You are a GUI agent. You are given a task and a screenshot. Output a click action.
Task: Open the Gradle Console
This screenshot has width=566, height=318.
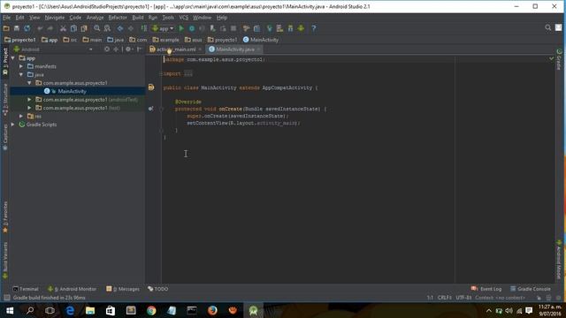point(531,289)
